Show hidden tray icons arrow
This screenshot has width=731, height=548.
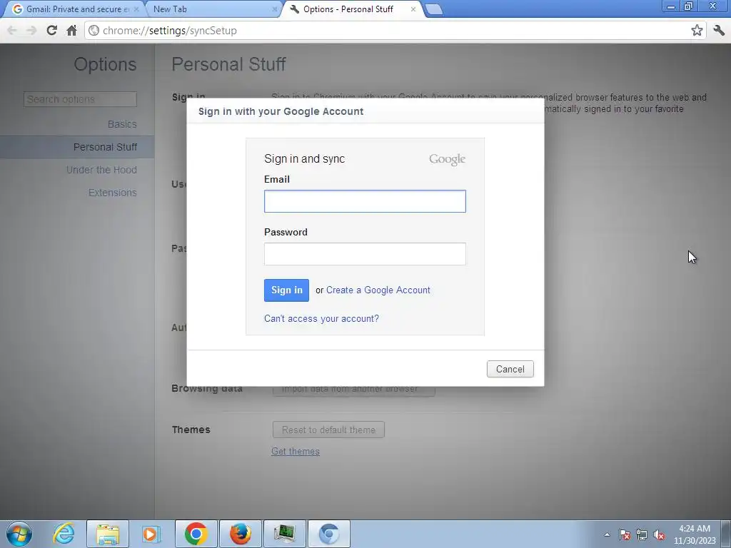point(607,534)
